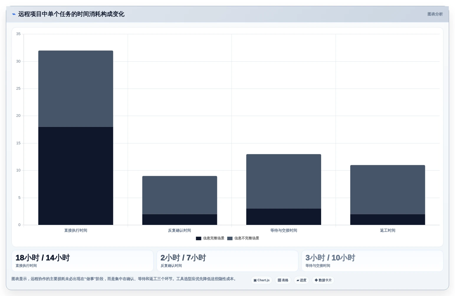Viewport: 455px width, 296px height.
Task: Click the dark bar segment for 反复确认时间
Action: coord(180,220)
